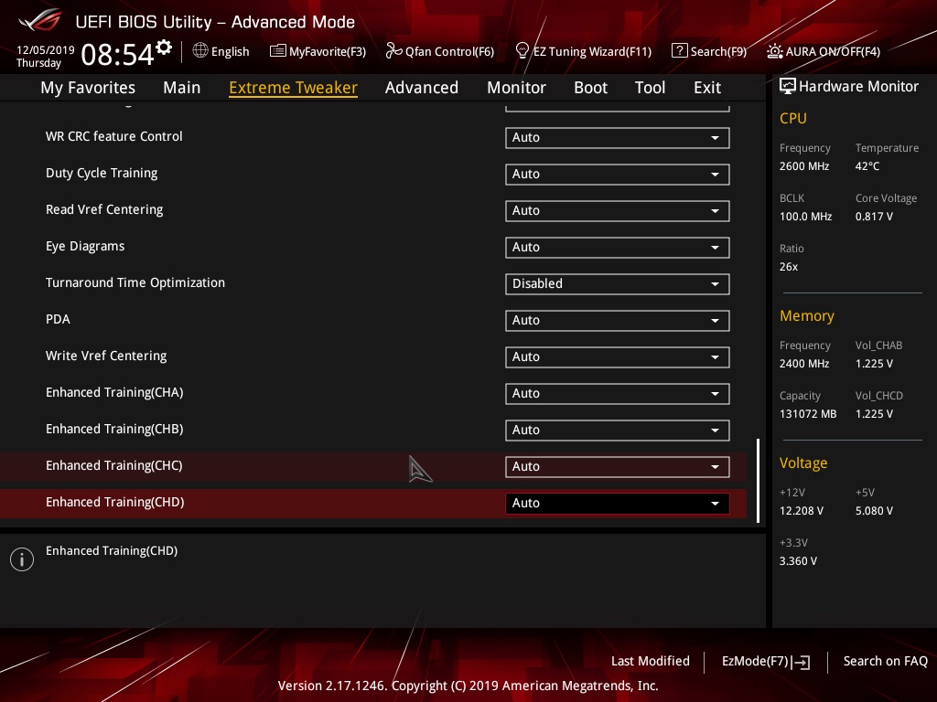937x702 pixels.
Task: Launch EZ Tuning Wizard(F11) bulb icon
Action: (522, 51)
